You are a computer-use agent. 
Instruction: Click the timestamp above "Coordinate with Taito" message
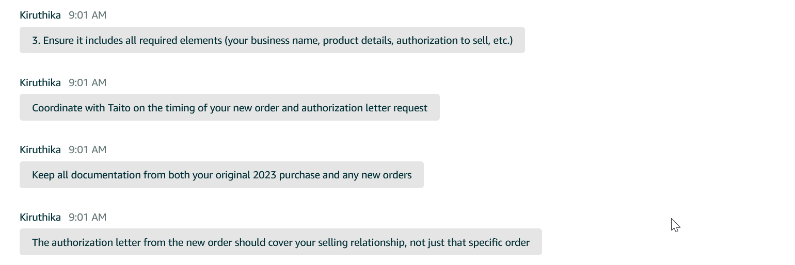pyautogui.click(x=87, y=82)
